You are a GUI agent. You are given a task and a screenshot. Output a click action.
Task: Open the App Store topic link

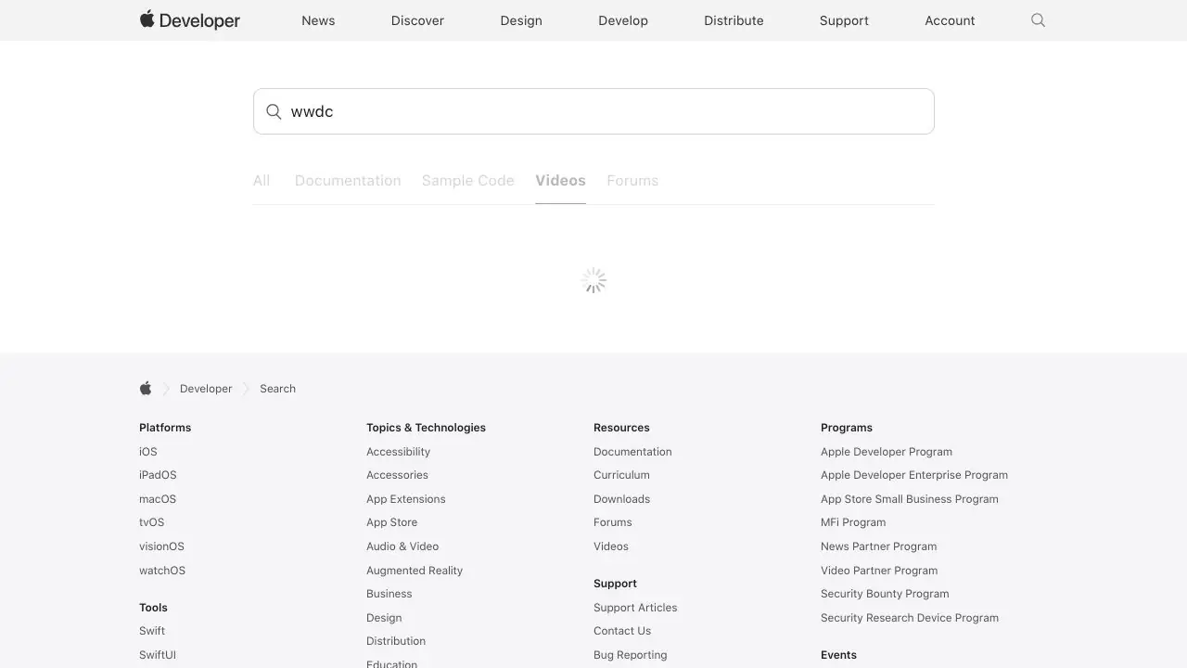[x=391, y=522]
